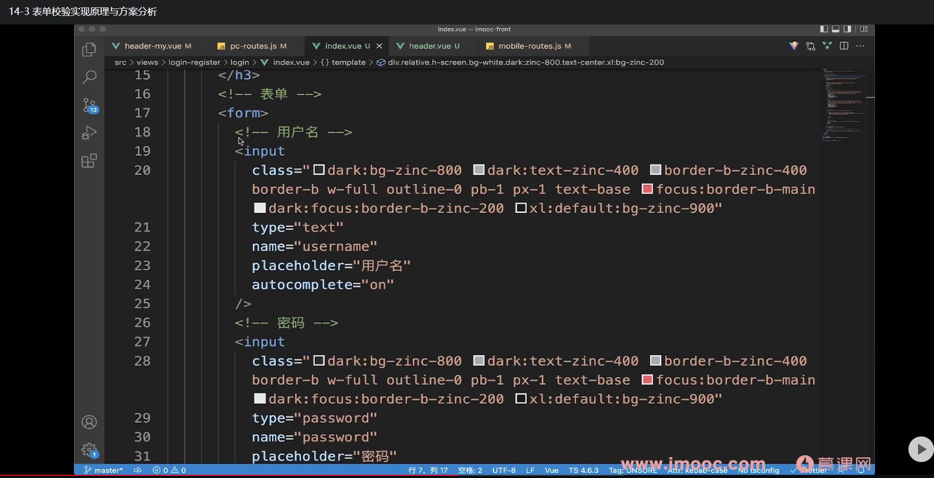
Task: Expand the index.vue breadcrumb
Action: click(x=285, y=62)
